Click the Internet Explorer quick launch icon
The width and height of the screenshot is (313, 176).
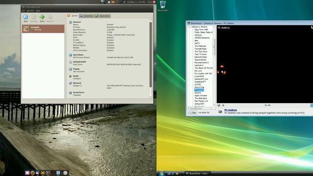tap(173, 174)
